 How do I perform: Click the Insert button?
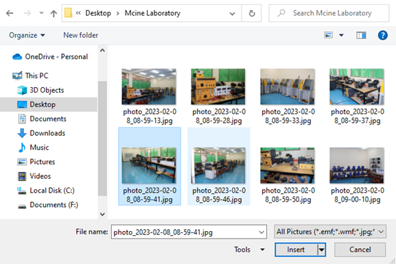click(296, 250)
